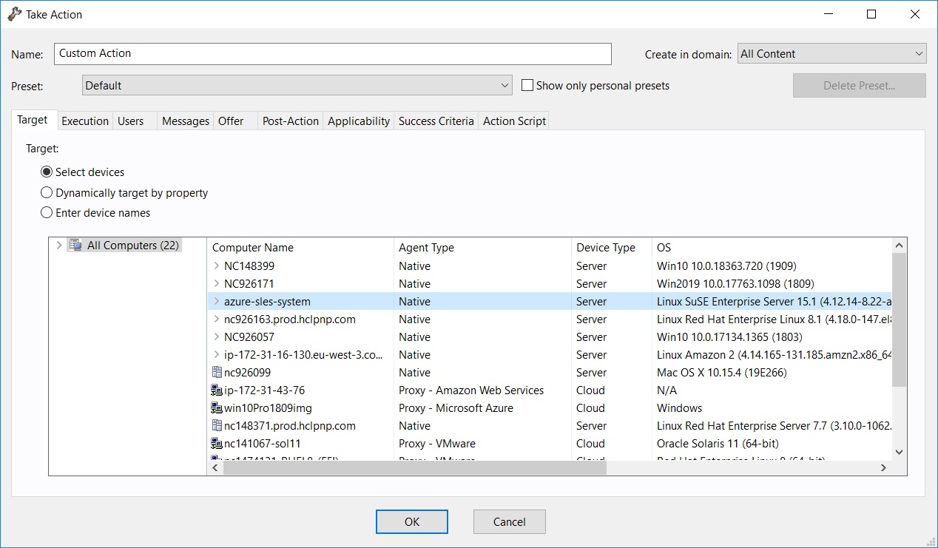
Task: Click the OK button
Action: (x=412, y=522)
